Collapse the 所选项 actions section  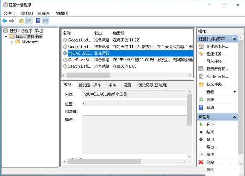tap(235, 117)
